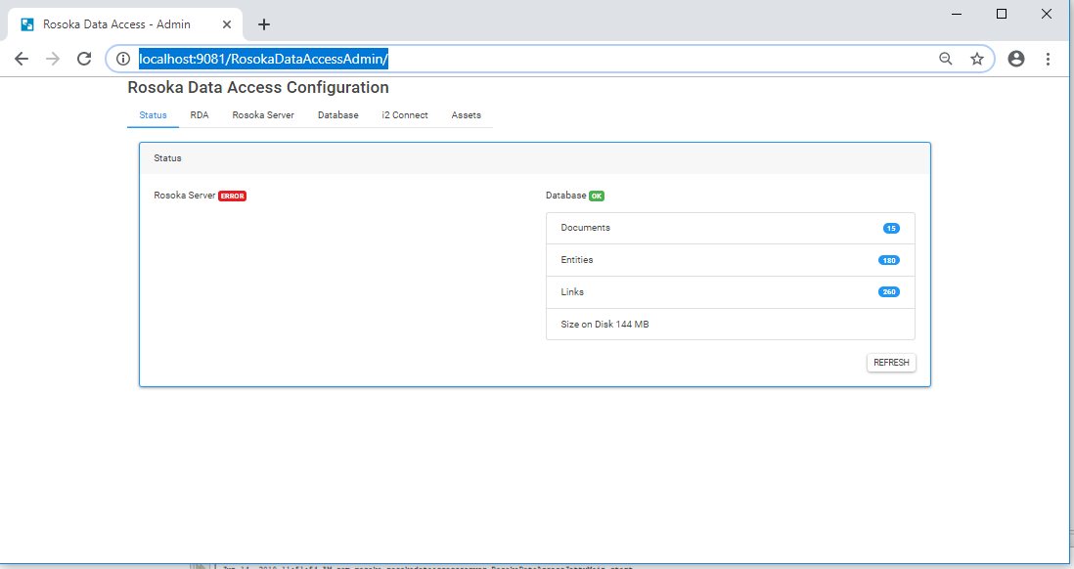Click the browser forward arrow

53,59
